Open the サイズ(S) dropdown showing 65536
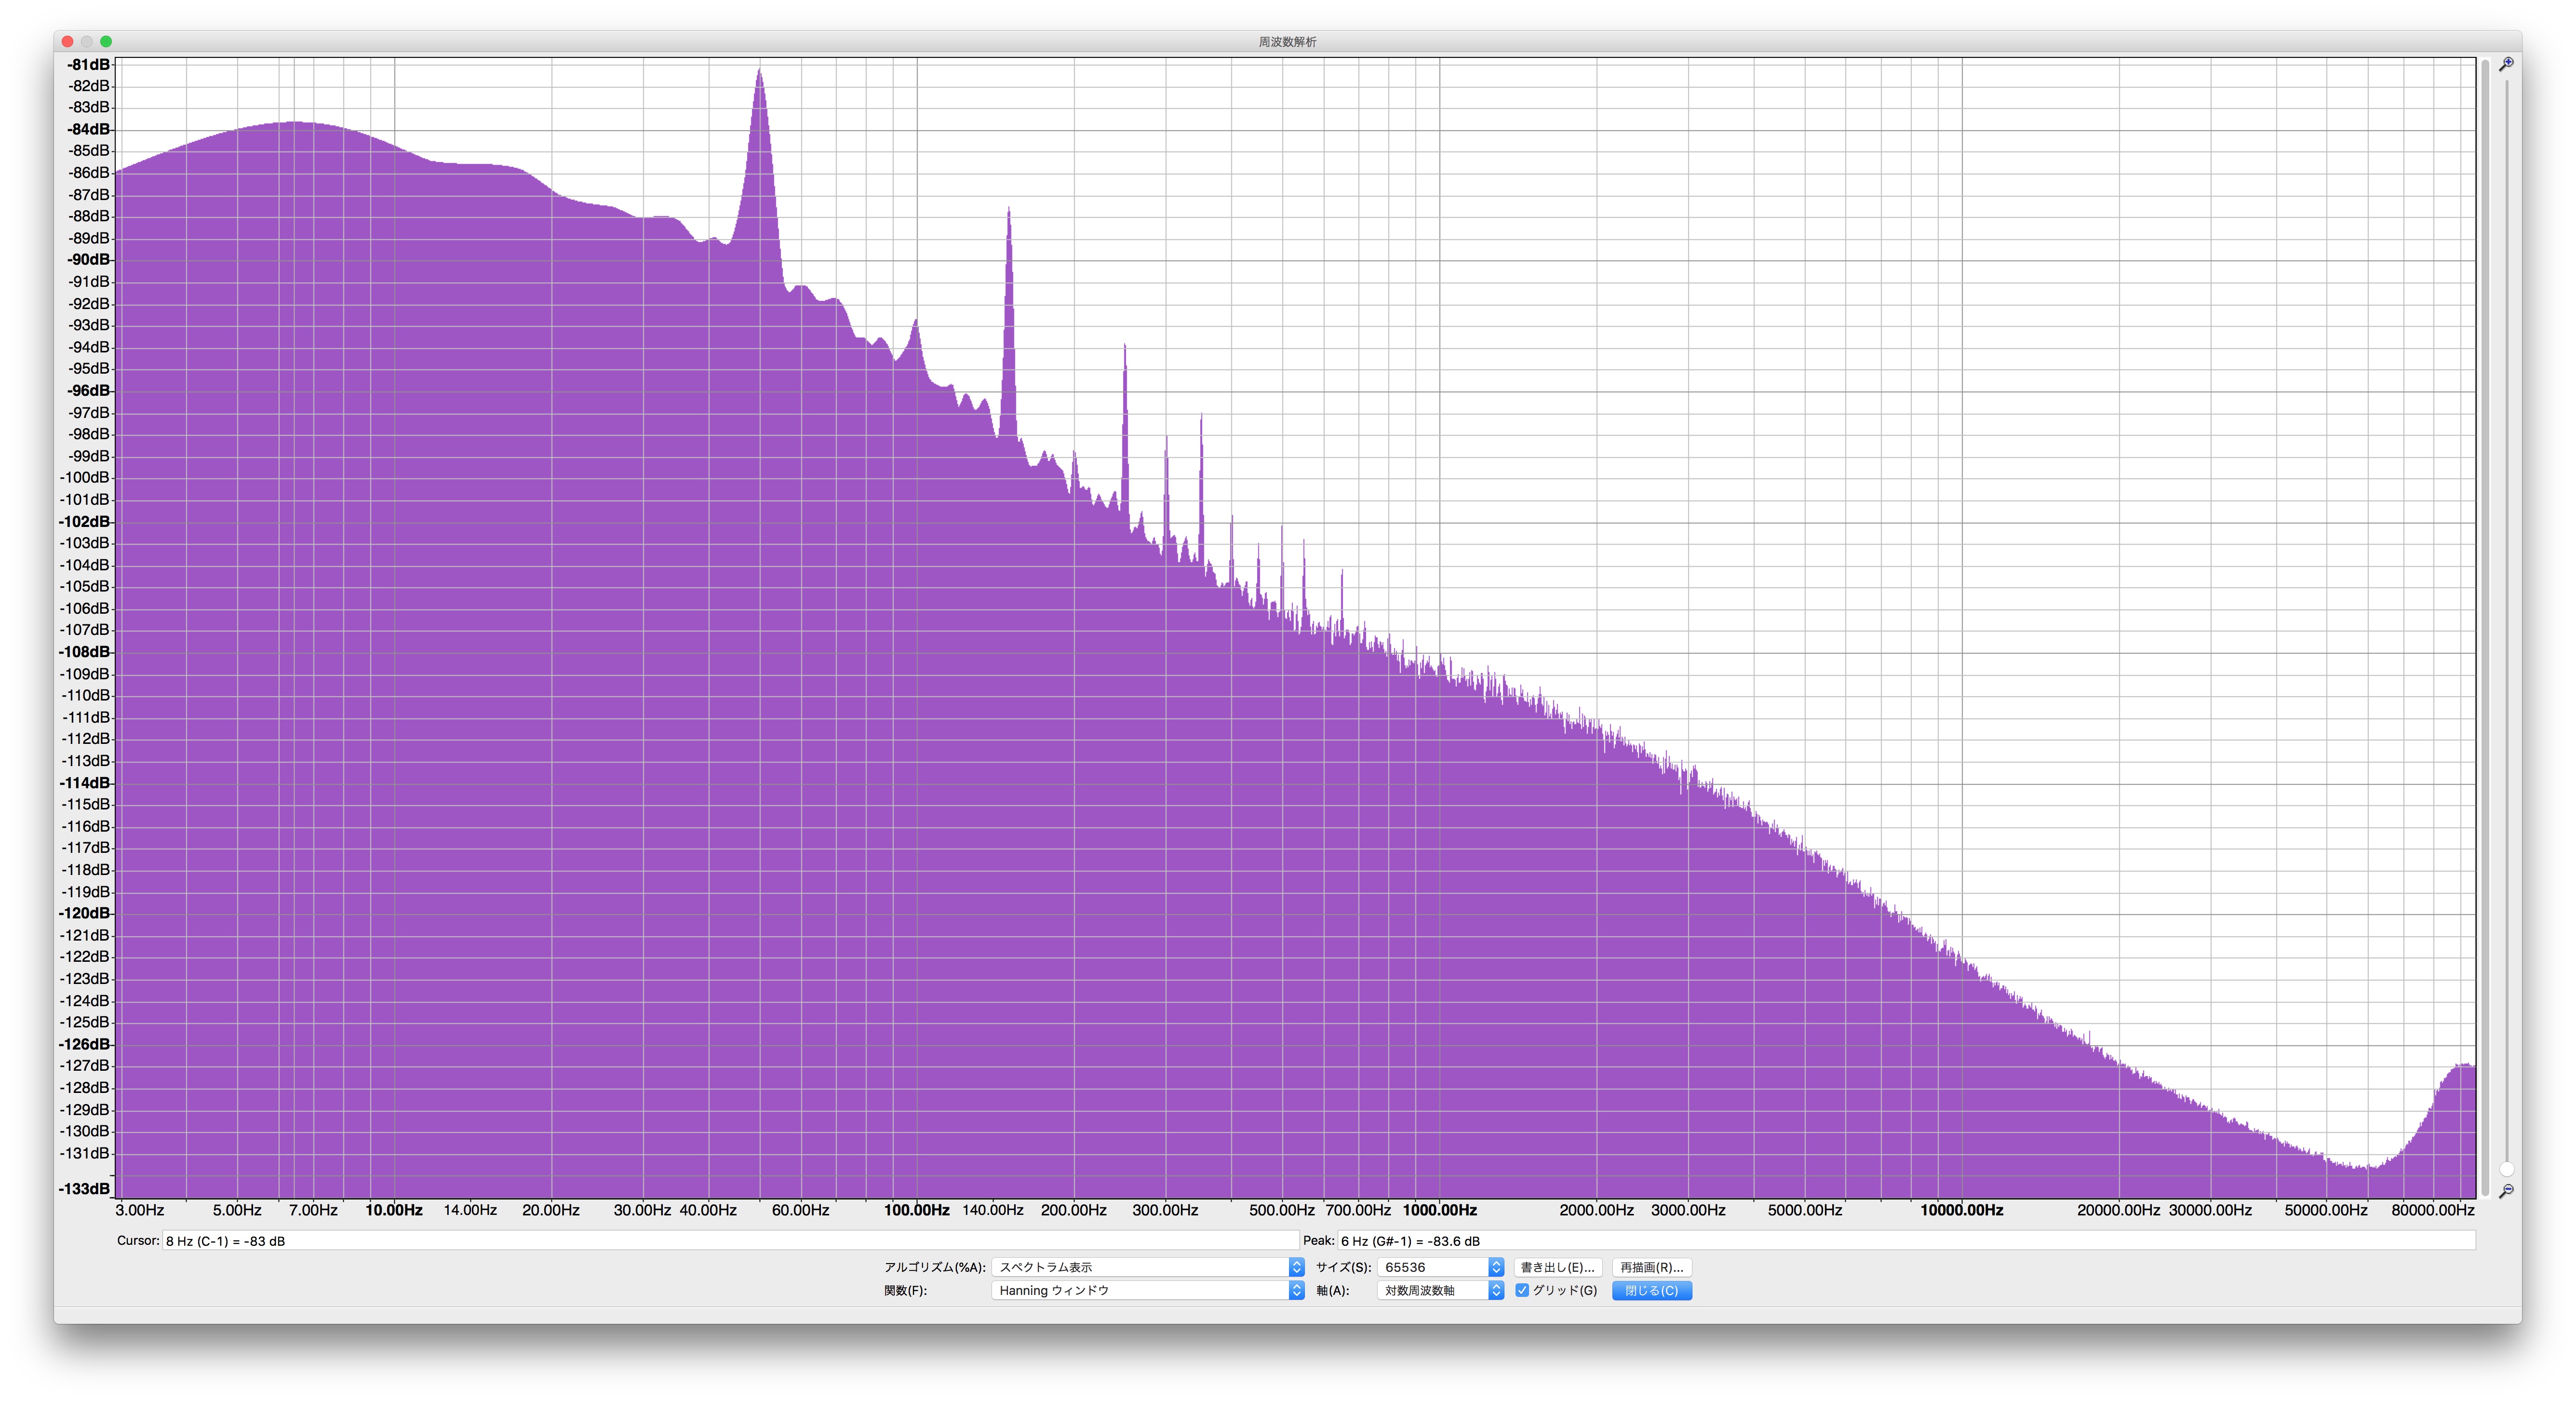This screenshot has width=2576, height=1401. pyautogui.click(x=1441, y=1267)
